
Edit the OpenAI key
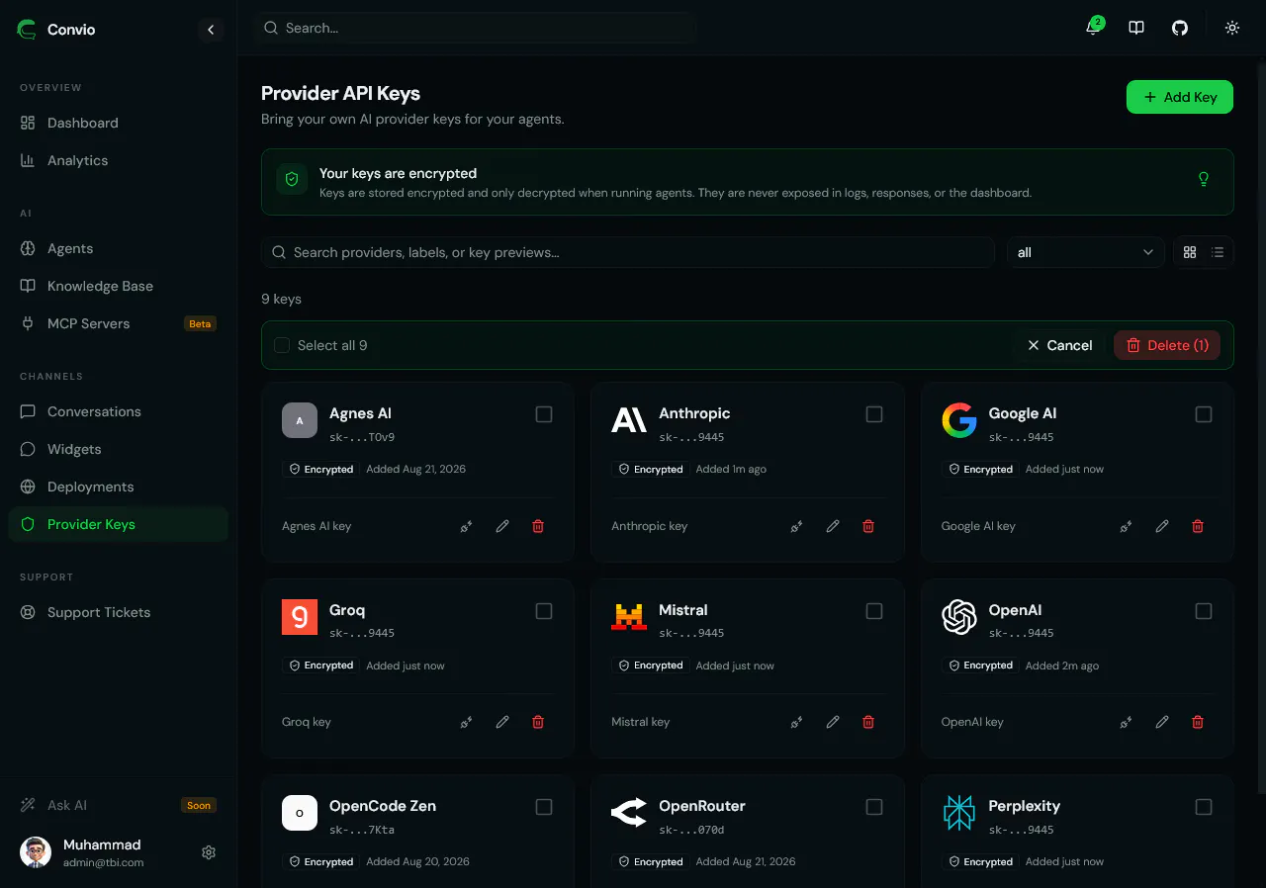(x=1162, y=722)
